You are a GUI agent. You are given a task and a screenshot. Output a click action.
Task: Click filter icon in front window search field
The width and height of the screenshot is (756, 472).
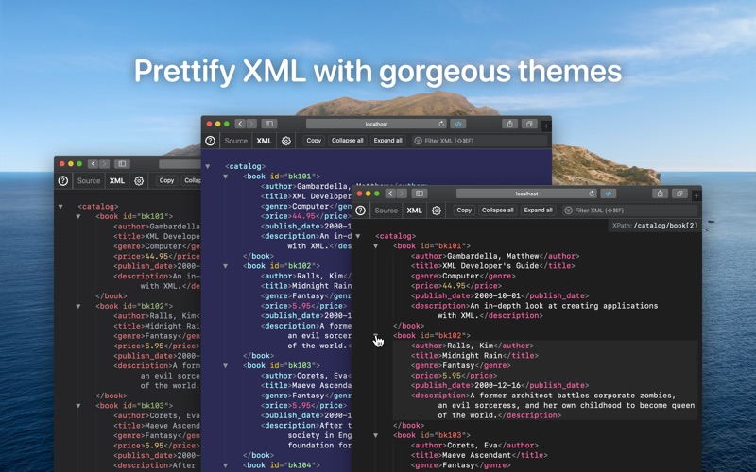click(x=569, y=211)
